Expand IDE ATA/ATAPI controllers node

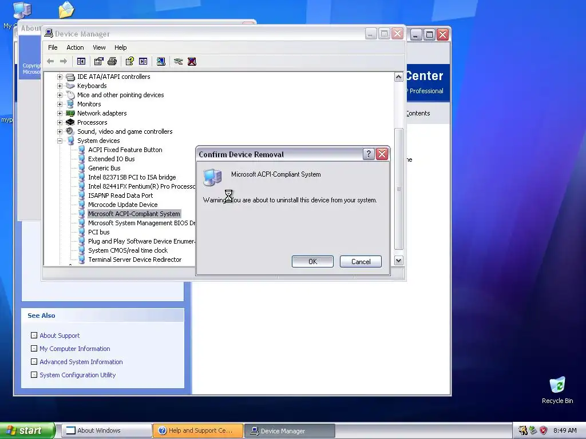point(60,77)
